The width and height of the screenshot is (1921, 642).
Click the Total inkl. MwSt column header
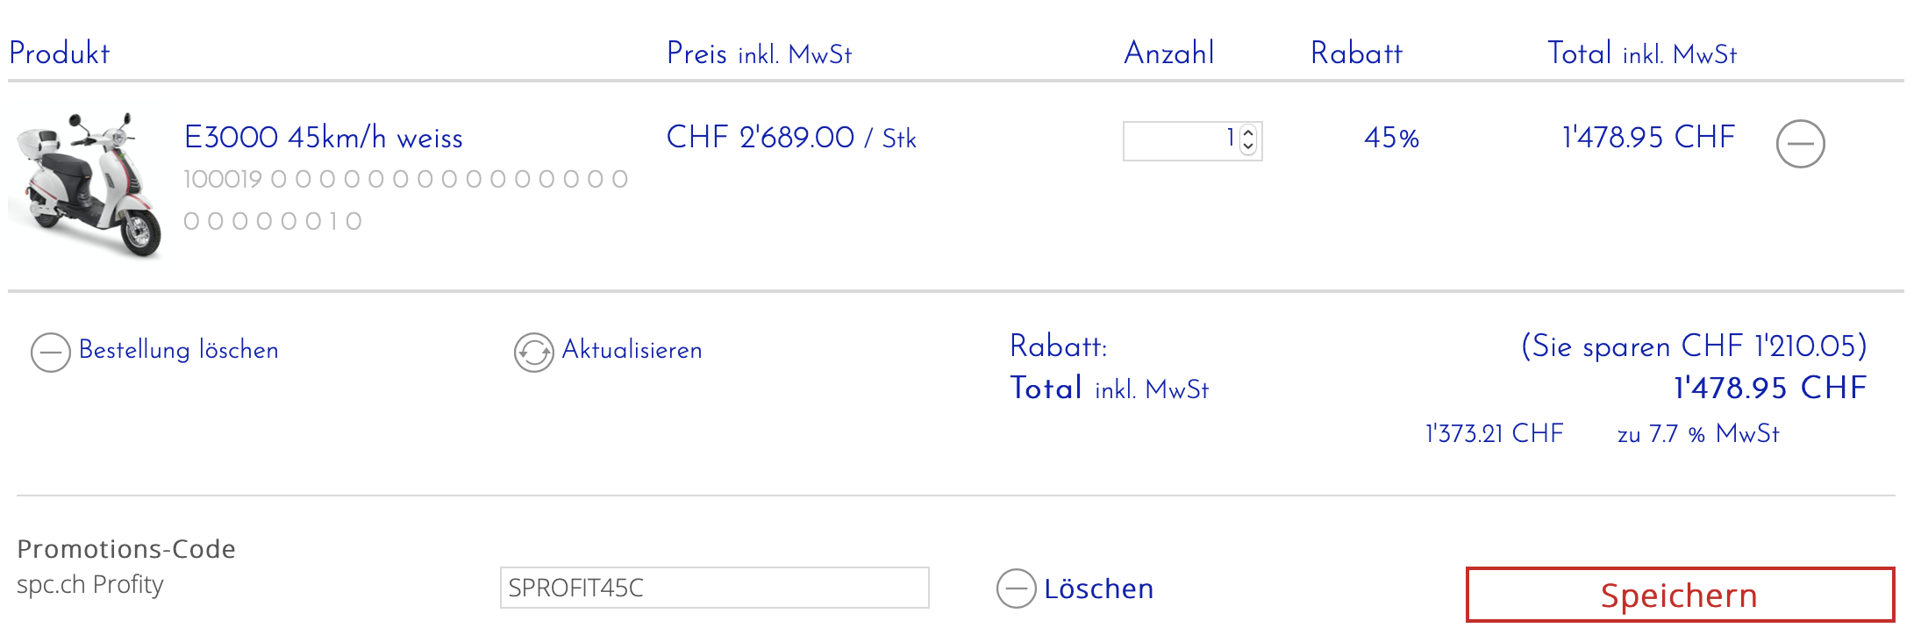point(1641,53)
